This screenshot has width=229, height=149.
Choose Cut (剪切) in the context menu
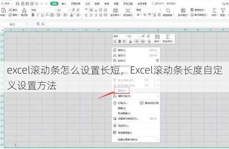(x=136, y=56)
